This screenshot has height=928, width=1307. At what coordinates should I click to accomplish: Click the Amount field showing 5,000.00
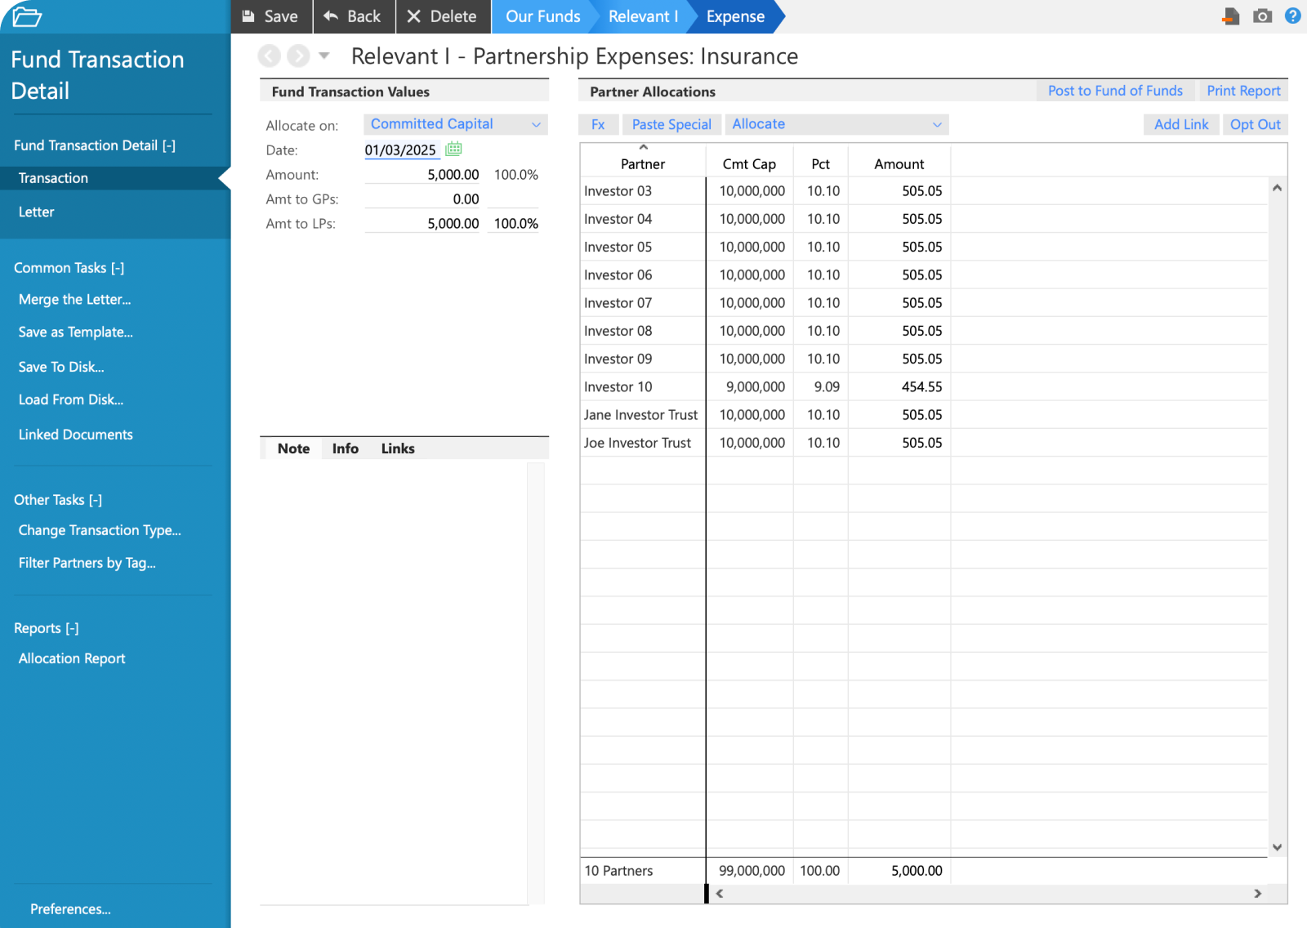[422, 175]
